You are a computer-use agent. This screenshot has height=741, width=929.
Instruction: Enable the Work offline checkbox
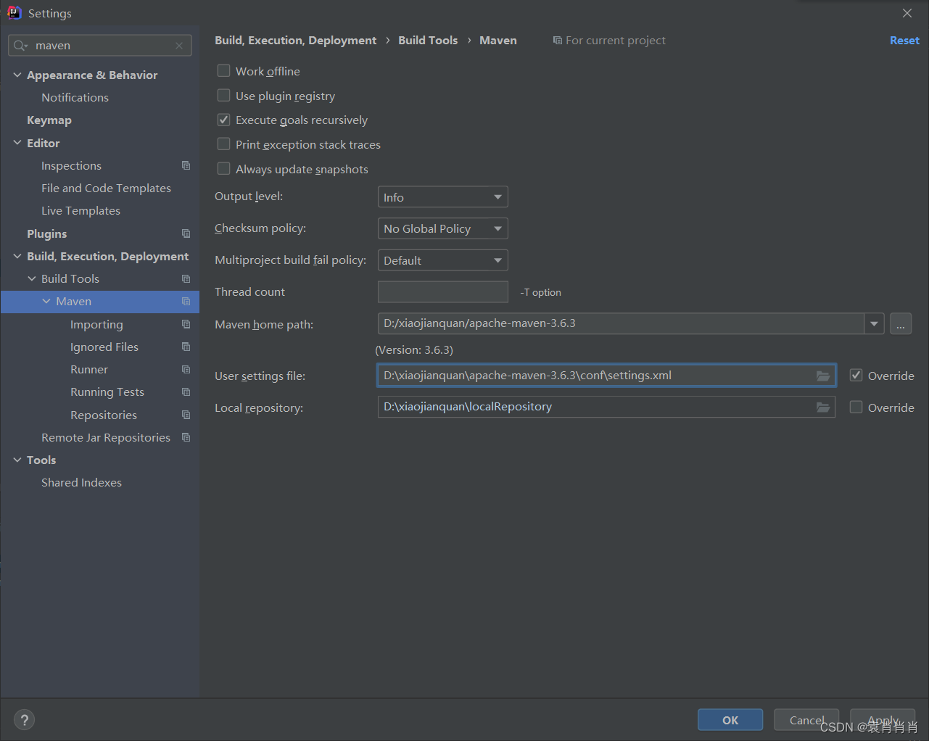(223, 70)
